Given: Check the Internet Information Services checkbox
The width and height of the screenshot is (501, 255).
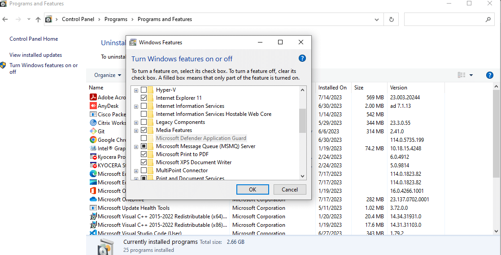Looking at the screenshot, I should click(144, 106).
